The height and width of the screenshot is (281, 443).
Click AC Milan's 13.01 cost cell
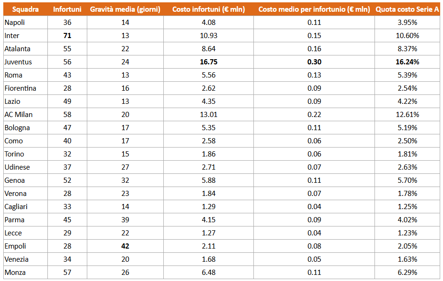click(x=208, y=115)
